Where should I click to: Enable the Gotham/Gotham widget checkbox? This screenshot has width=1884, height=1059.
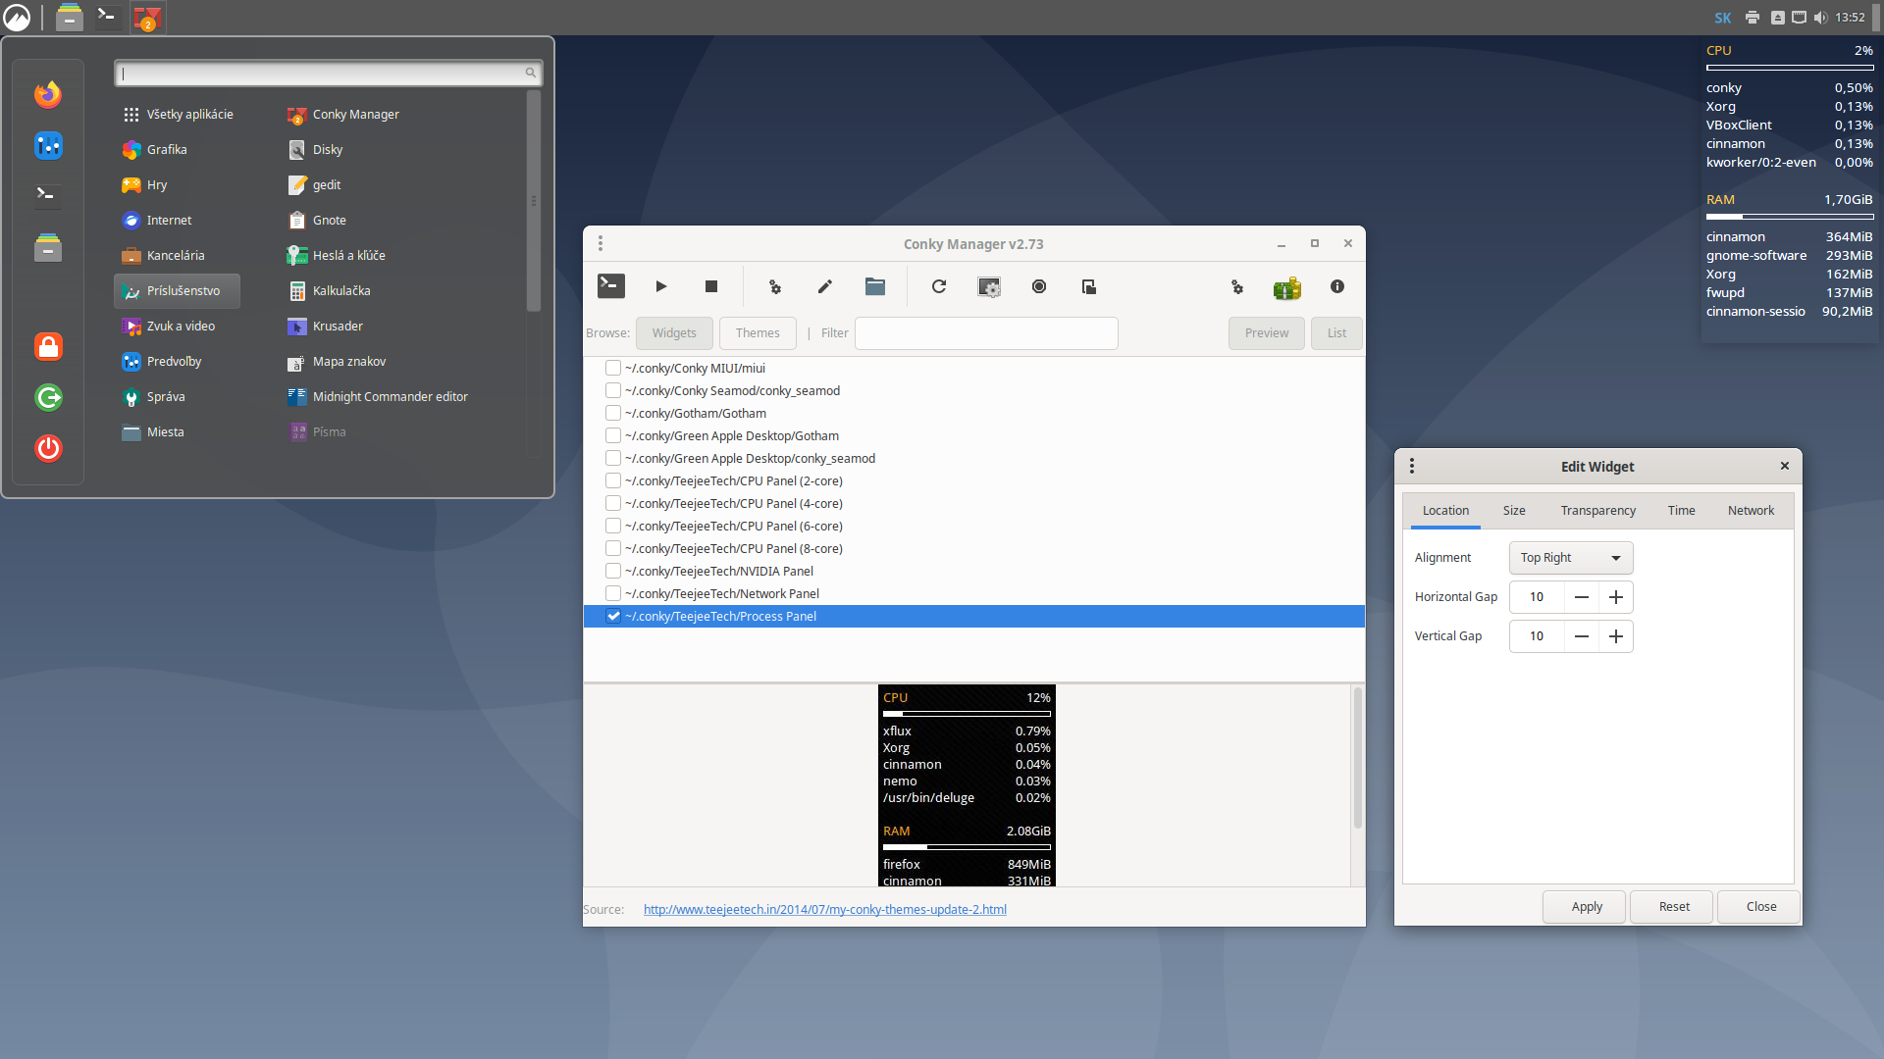point(613,413)
